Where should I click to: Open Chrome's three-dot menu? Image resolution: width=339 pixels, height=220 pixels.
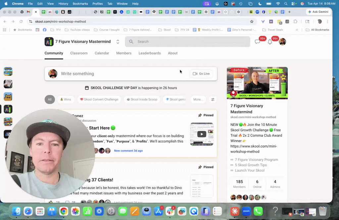[x=327, y=21]
